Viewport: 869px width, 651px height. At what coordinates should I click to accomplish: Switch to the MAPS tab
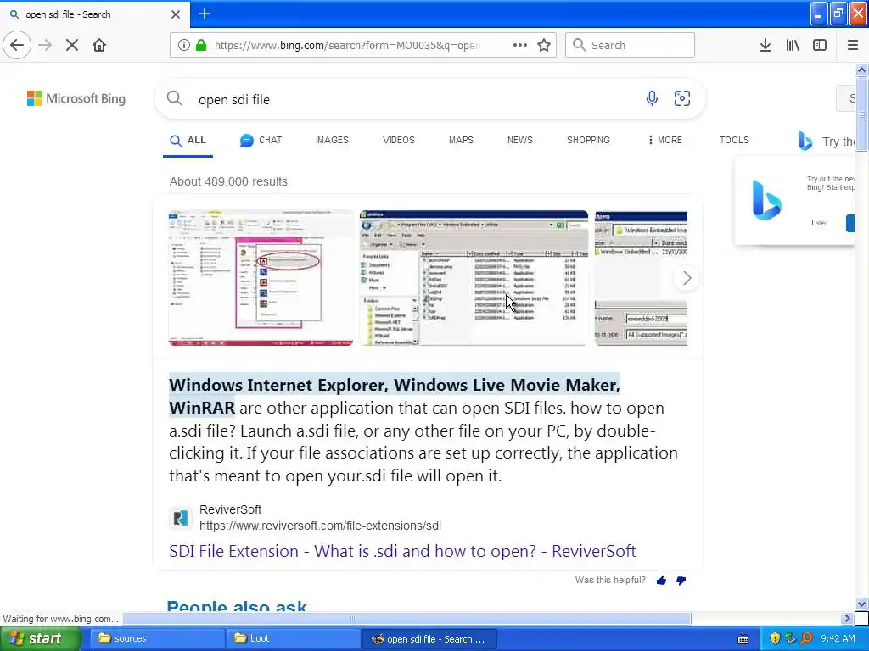coord(461,140)
